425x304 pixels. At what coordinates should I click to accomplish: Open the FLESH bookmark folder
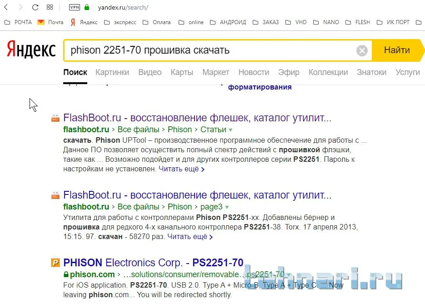click(358, 22)
